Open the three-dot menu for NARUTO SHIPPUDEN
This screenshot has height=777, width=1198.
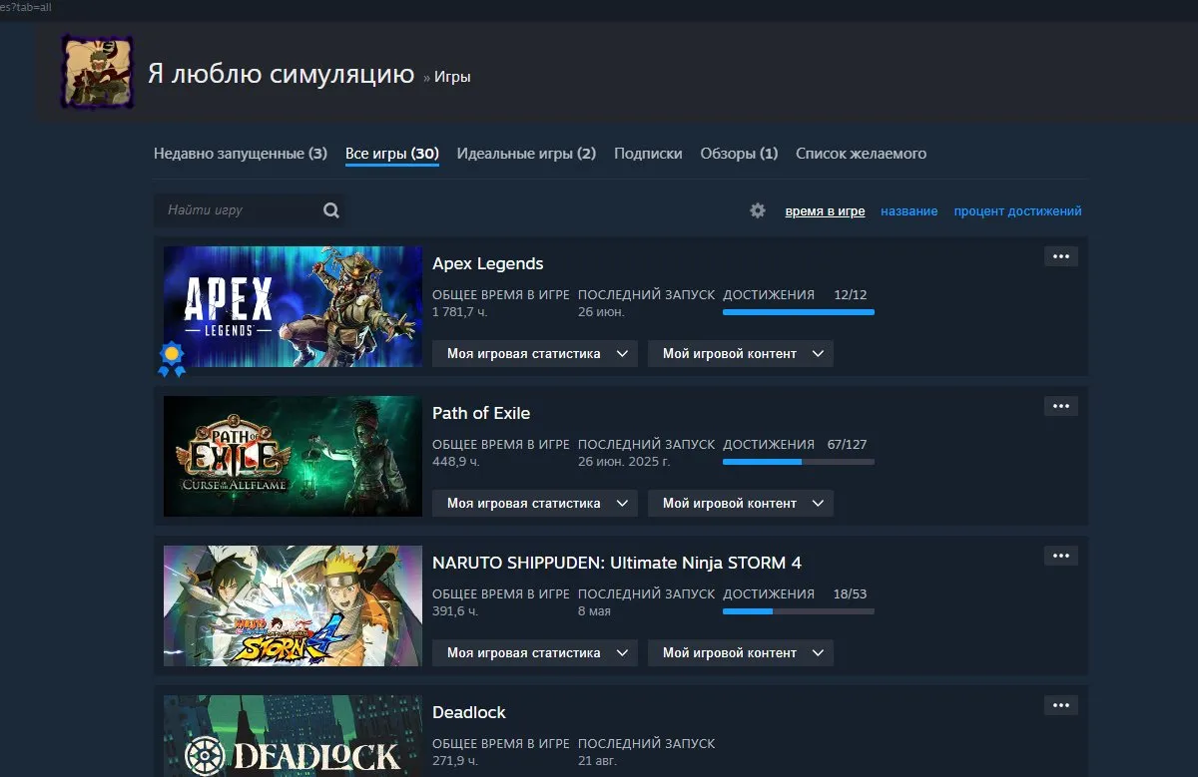pos(1061,556)
